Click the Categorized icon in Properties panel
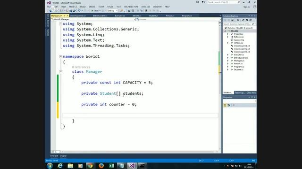Image resolution: width=302 pixels, height=169 pixels. tap(225, 105)
